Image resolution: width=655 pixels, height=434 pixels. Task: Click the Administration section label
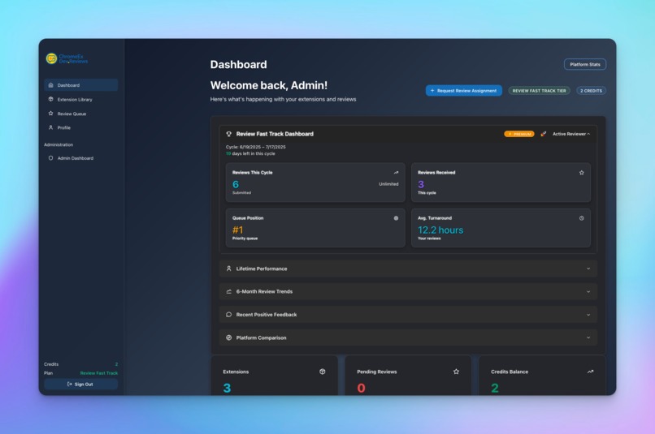click(59, 144)
